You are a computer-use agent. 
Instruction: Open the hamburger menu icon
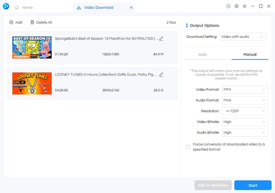[x=244, y=6]
